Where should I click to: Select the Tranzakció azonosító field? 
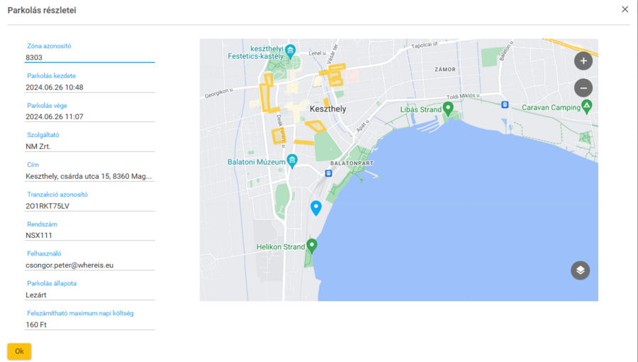point(89,206)
